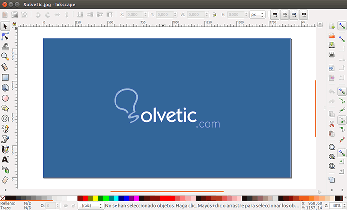This screenshot has width=347, height=210.
Task: Select the Text tool
Action: (x=5, y=159)
